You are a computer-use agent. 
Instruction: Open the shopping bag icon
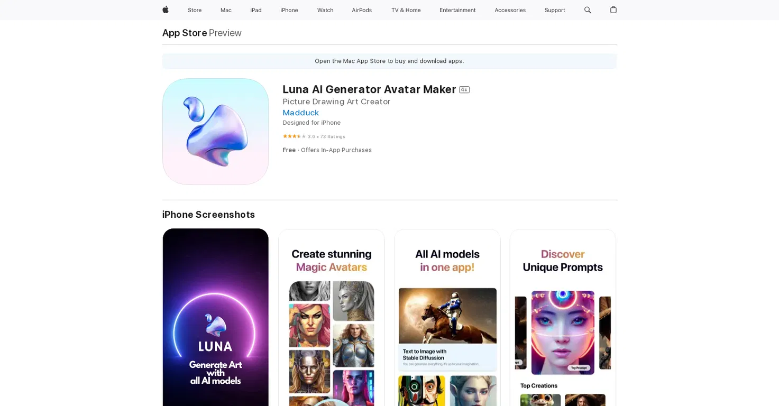point(613,10)
